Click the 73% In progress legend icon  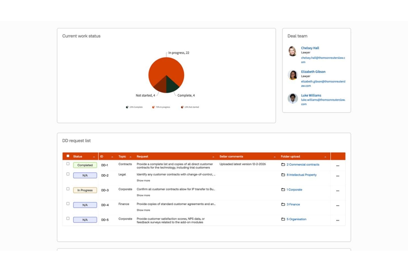click(153, 107)
